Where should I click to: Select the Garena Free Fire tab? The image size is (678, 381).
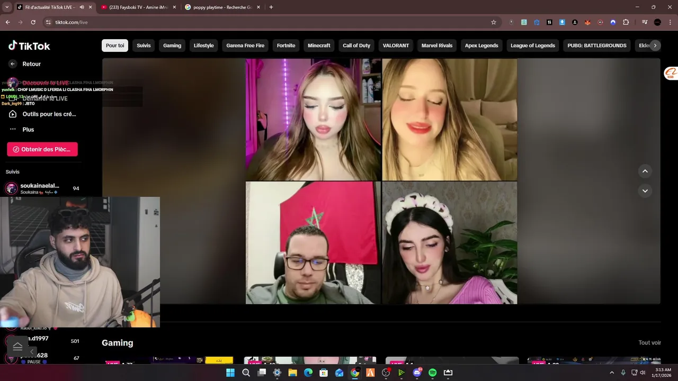[245, 46]
